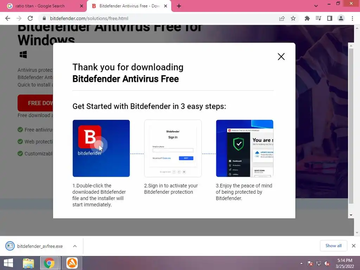
Task: Open the Avast icon on taskbar
Action: coord(72,263)
